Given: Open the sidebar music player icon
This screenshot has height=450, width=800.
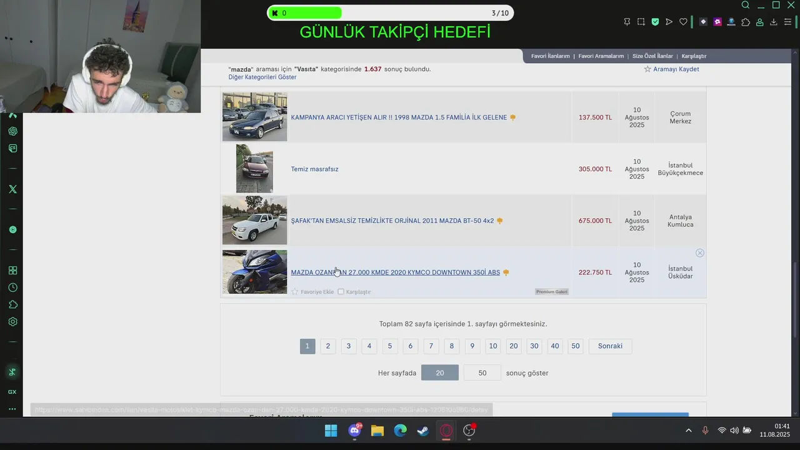Looking at the screenshot, I should click(x=12, y=229).
